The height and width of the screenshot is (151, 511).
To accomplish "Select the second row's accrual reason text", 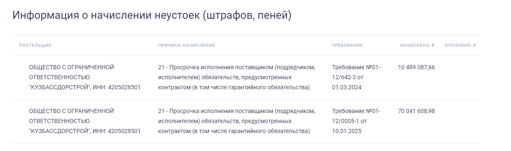I will click(237, 121).
